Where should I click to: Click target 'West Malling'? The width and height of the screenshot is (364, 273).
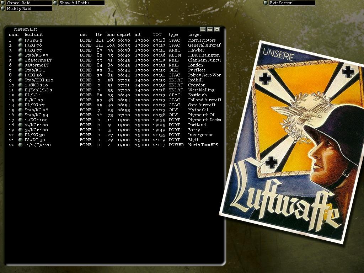pyautogui.click(x=201, y=90)
